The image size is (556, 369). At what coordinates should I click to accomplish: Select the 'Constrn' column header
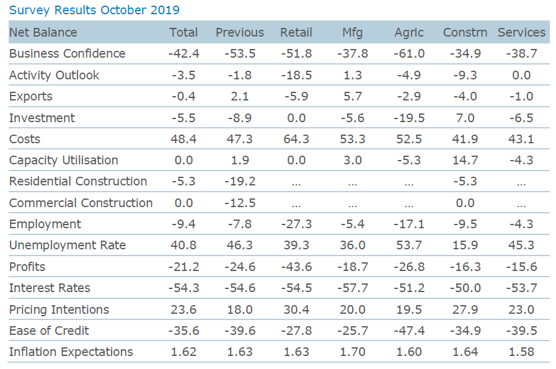click(465, 32)
